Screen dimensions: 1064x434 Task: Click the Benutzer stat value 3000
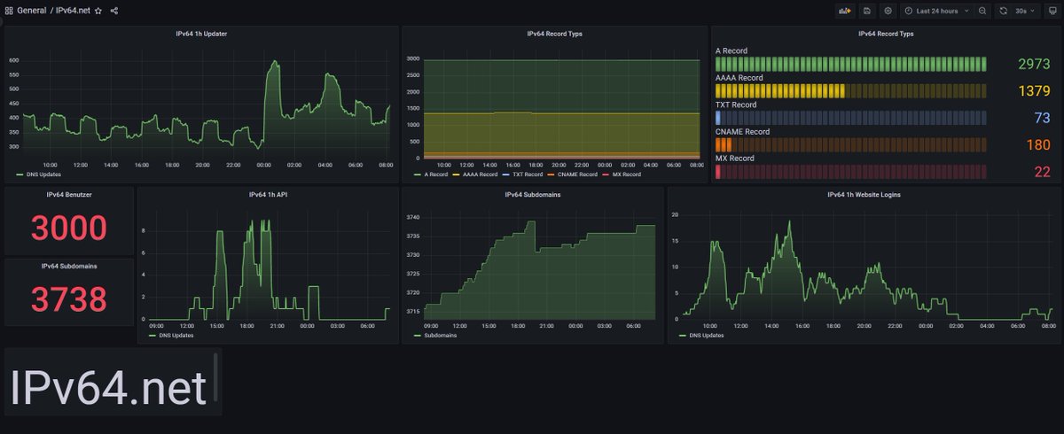tap(69, 229)
